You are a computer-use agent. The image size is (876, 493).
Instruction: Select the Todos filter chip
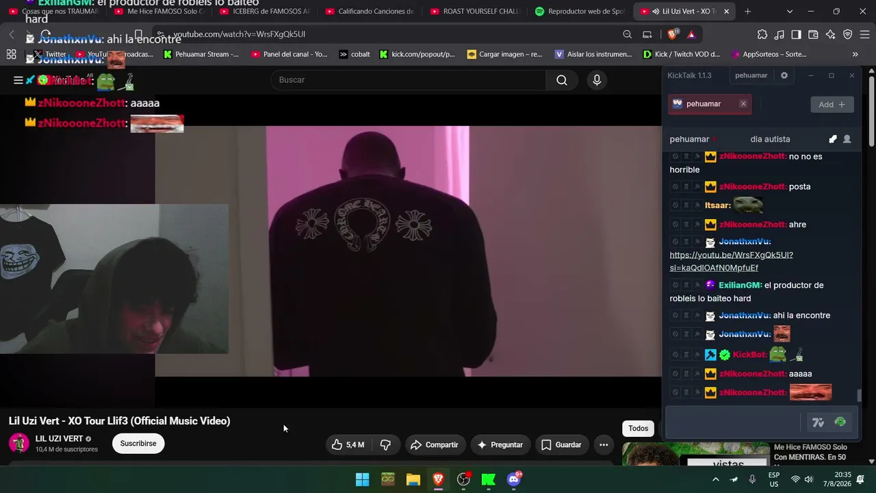639,429
